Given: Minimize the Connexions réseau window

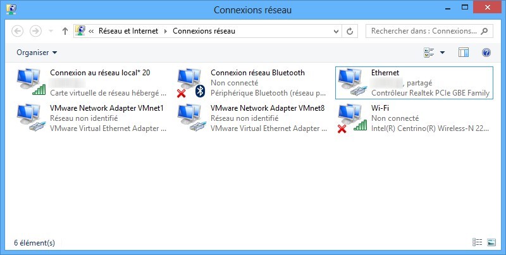Looking at the screenshot, I should 449,8.
